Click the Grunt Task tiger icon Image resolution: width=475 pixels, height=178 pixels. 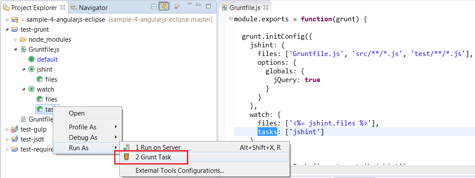127,157
